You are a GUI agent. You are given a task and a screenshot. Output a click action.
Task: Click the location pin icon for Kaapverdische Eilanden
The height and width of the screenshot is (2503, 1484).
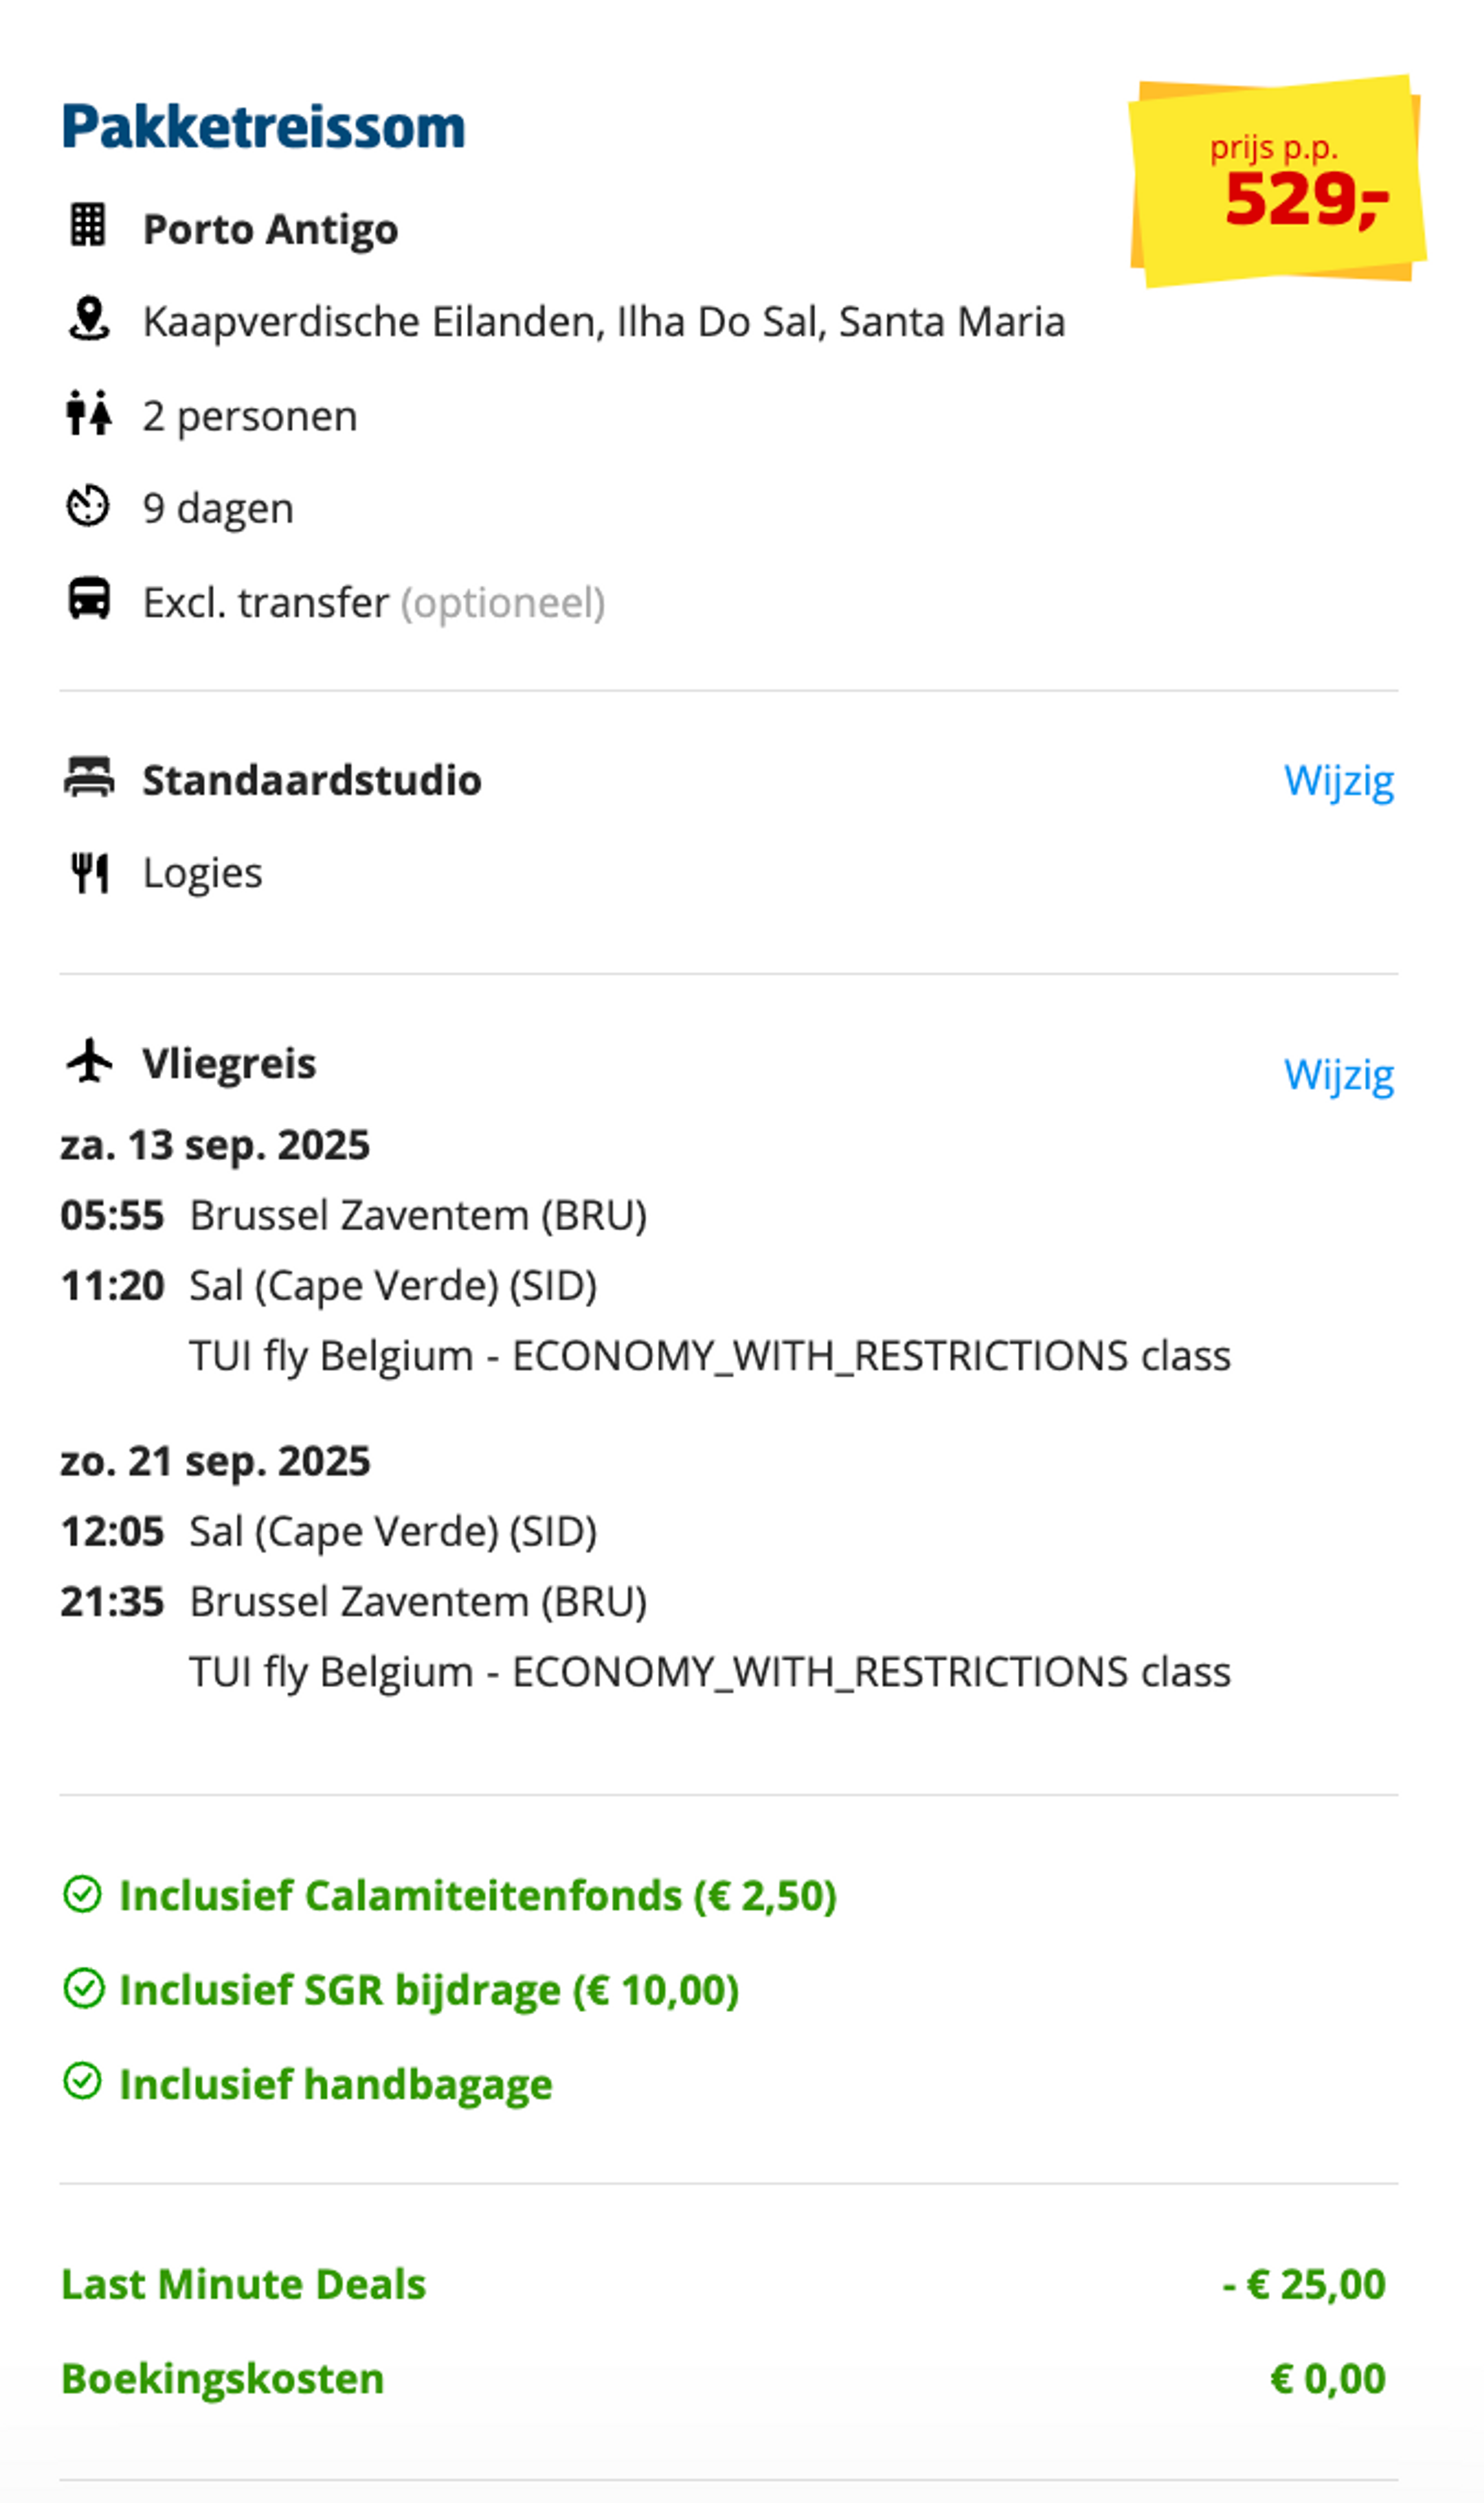coord(89,319)
